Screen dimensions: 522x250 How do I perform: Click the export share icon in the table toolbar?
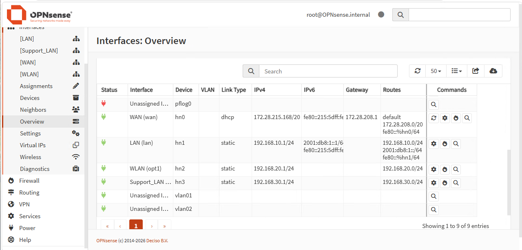click(x=476, y=71)
